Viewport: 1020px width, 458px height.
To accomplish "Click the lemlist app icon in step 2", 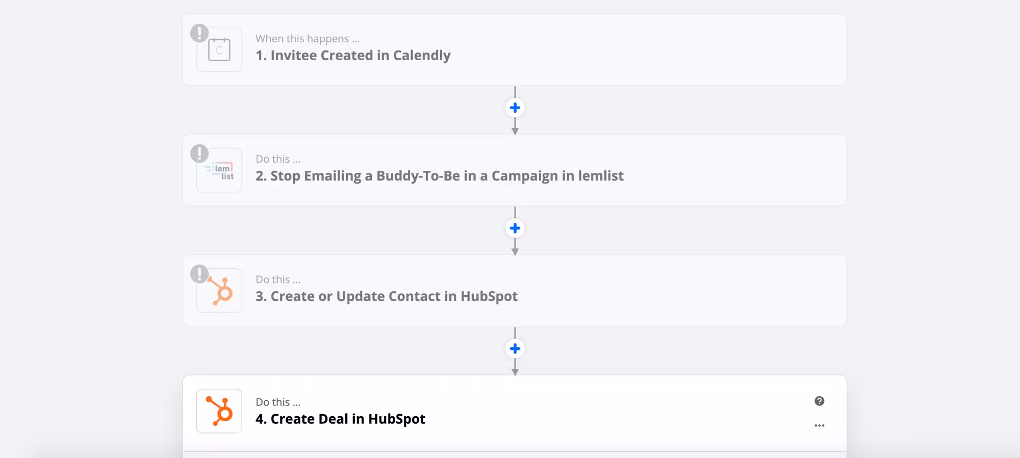I will (x=219, y=171).
